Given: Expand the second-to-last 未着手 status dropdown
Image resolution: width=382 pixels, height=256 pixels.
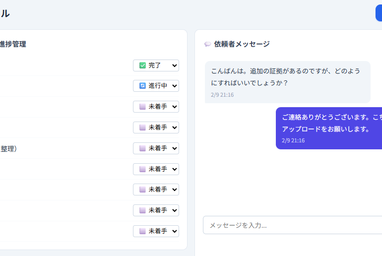Looking at the screenshot, I should tap(156, 210).
